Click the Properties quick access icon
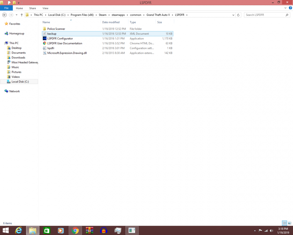Viewport: 293px width, 235px height. 9,3
